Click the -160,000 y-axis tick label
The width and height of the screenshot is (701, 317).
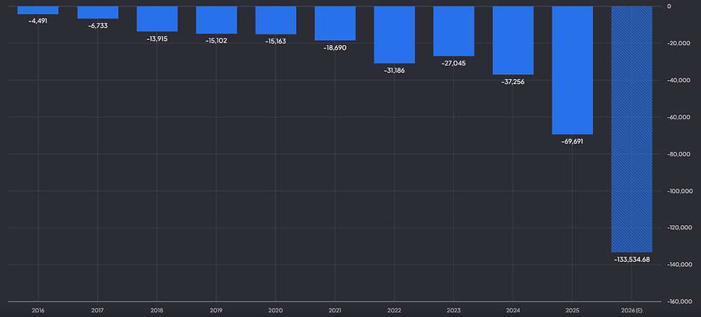680,302
